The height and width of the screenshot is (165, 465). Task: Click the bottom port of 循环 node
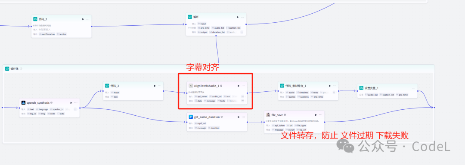[x=216, y=36]
